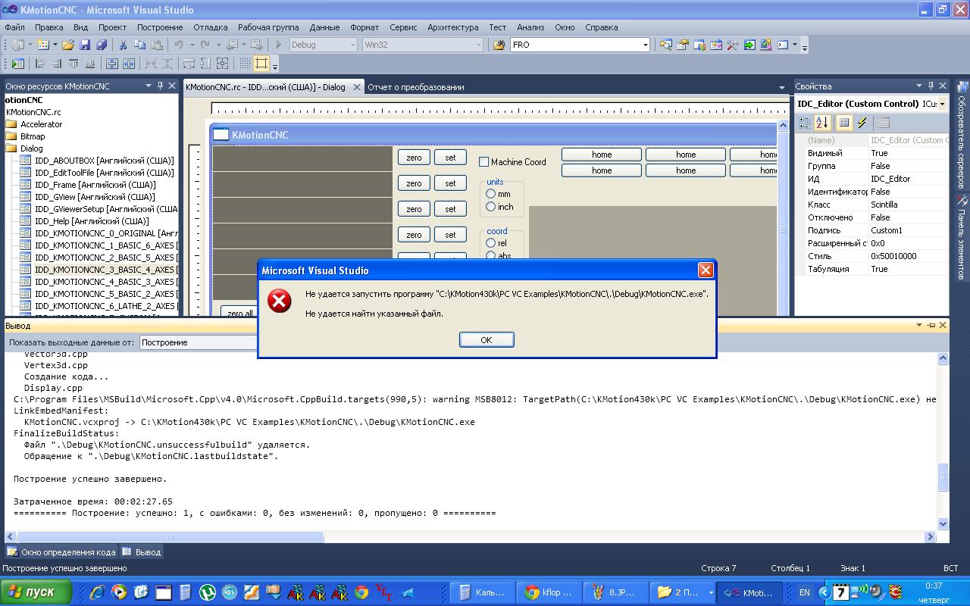Click the Paste toolbar icon
This screenshot has height=606, width=970.
156,45
